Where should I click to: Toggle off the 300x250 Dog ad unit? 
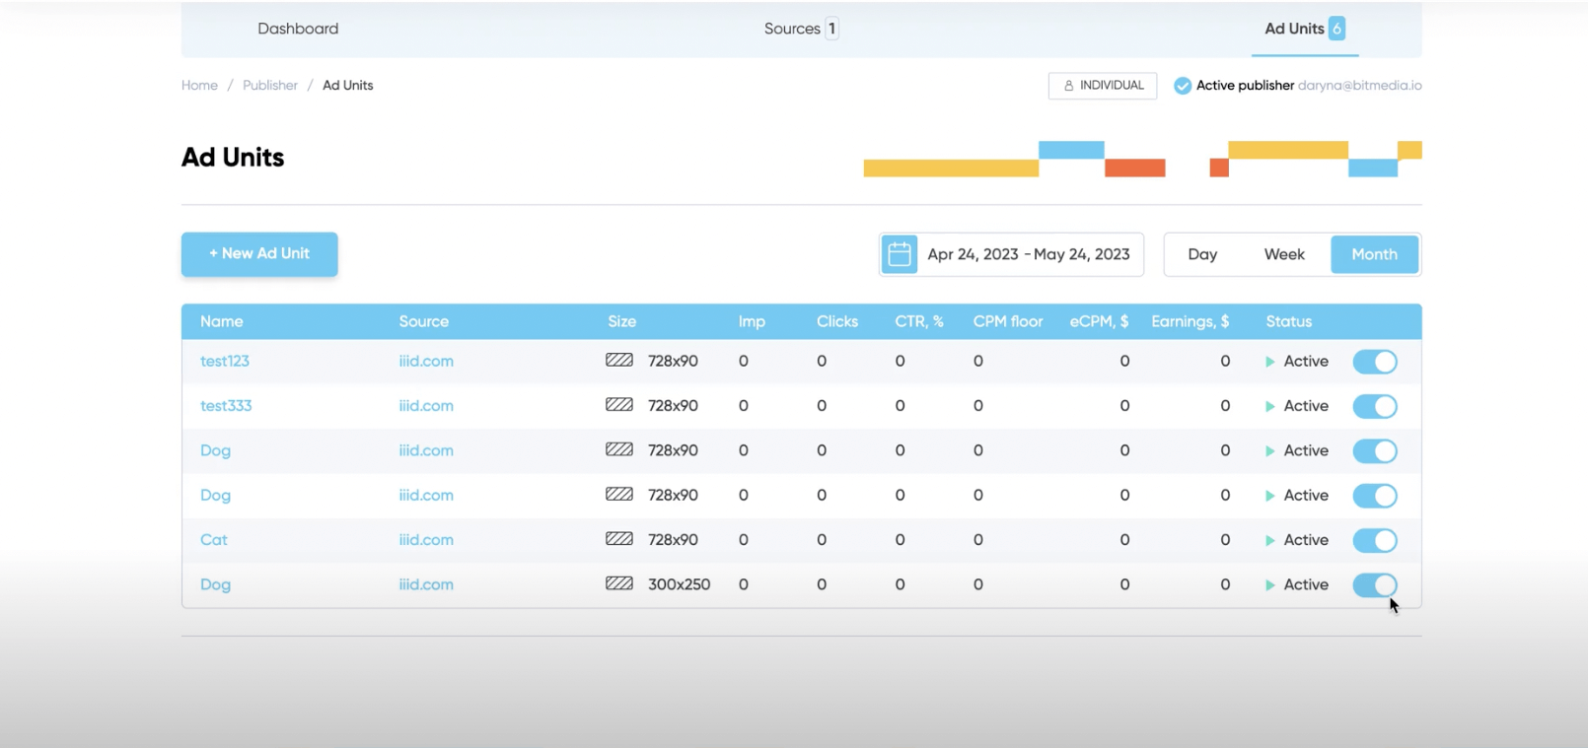pos(1374,584)
